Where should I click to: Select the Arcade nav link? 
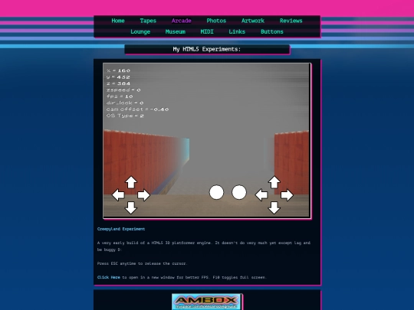[182, 21]
